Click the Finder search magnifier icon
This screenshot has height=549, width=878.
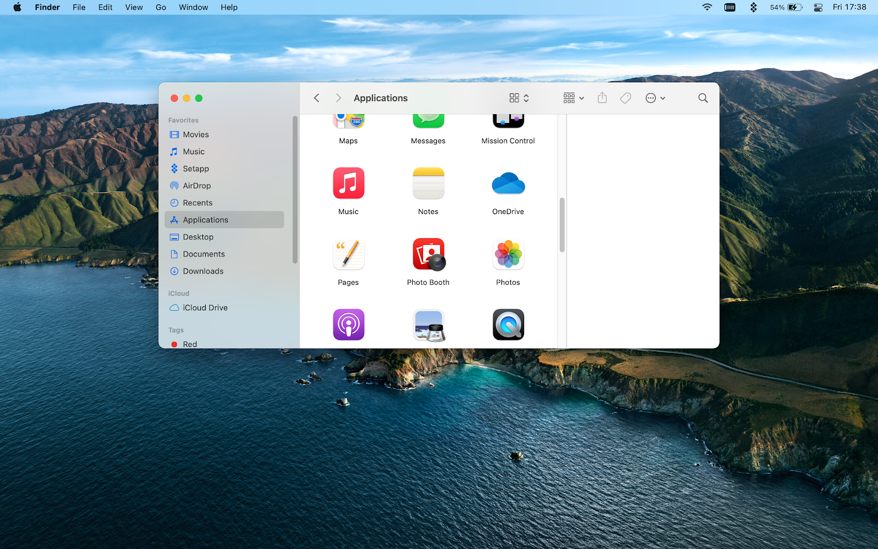tap(703, 98)
